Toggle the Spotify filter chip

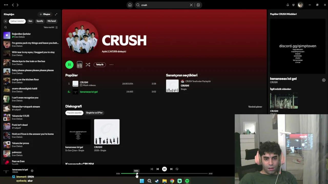(x=40, y=21)
